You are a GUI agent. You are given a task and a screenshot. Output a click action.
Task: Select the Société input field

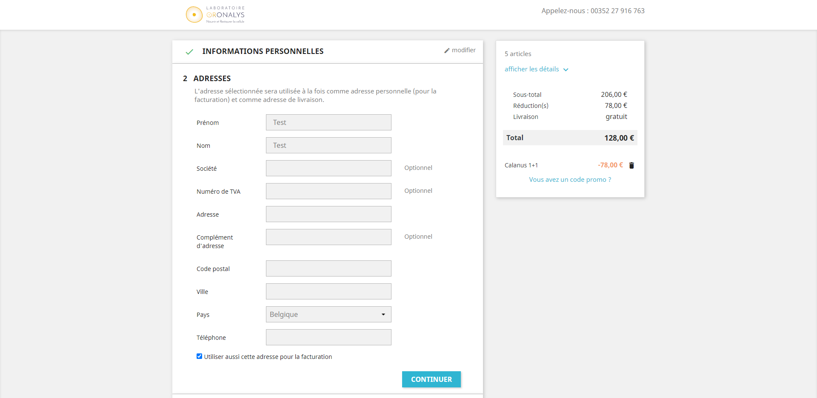tap(329, 168)
